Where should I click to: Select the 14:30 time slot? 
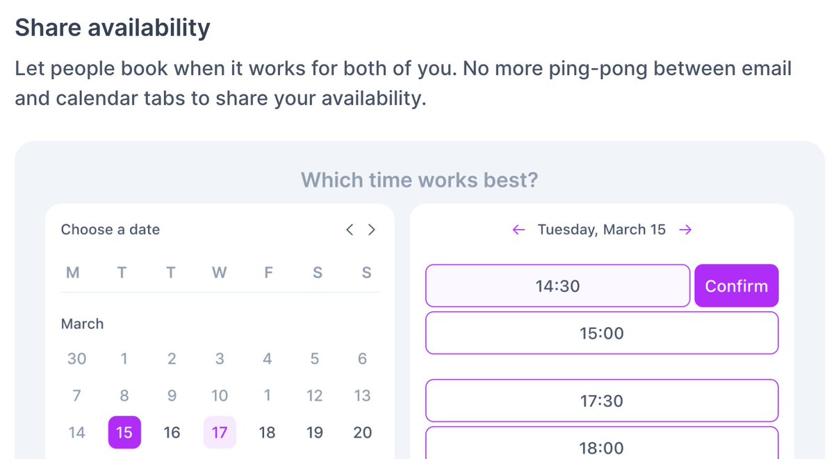pos(557,285)
